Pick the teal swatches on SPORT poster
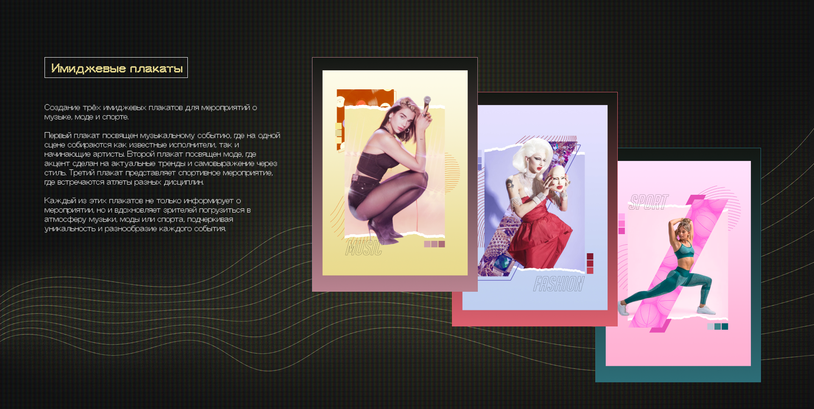Screen dimensions: 814x409 click(x=718, y=326)
